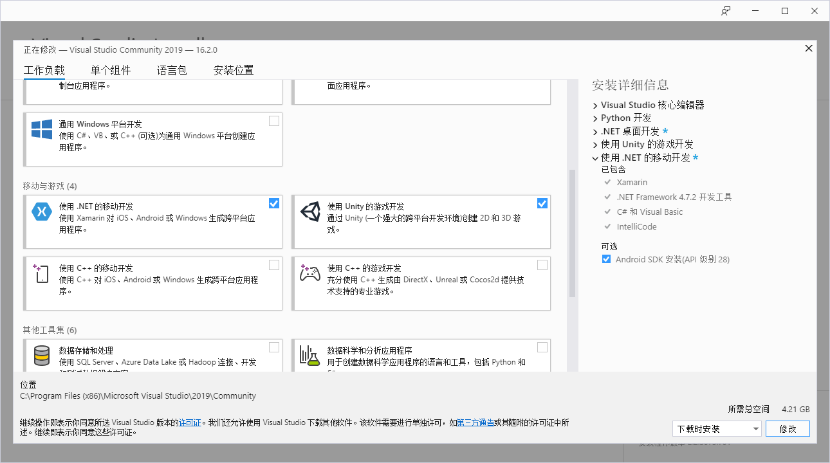
Task: Click the Unity game development icon
Action: [x=309, y=210]
